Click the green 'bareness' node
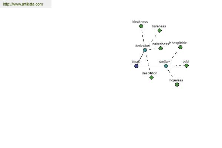222x148 pixels. 159,31
